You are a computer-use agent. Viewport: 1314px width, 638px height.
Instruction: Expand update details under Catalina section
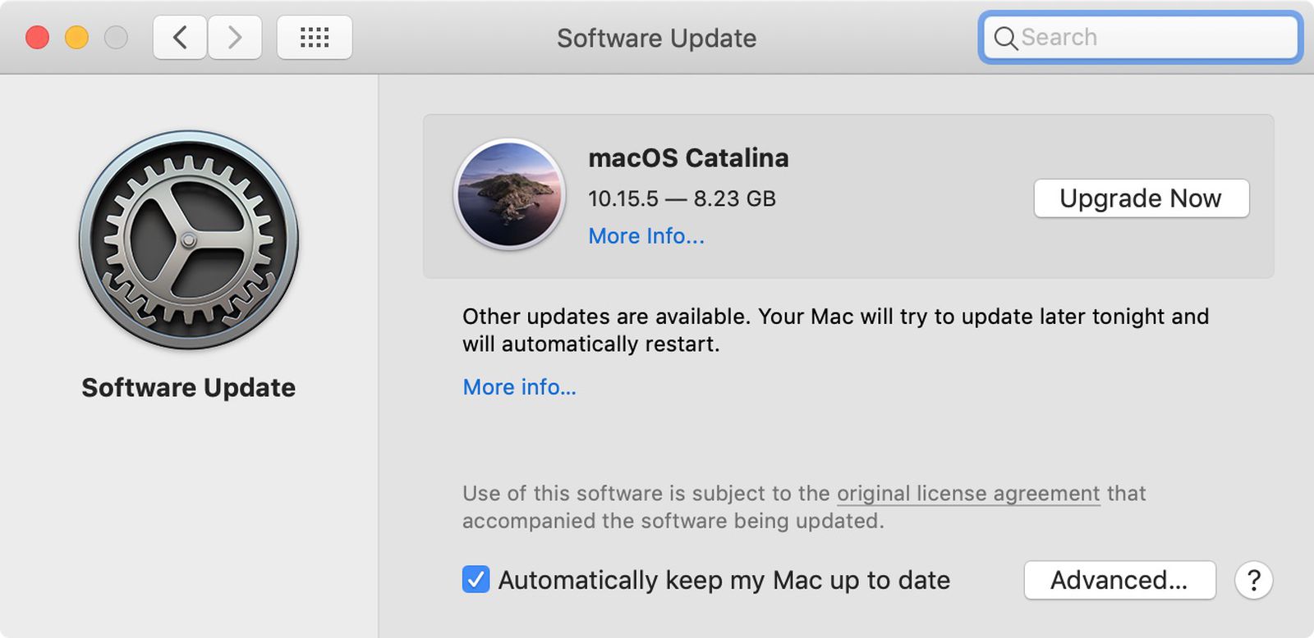(646, 236)
